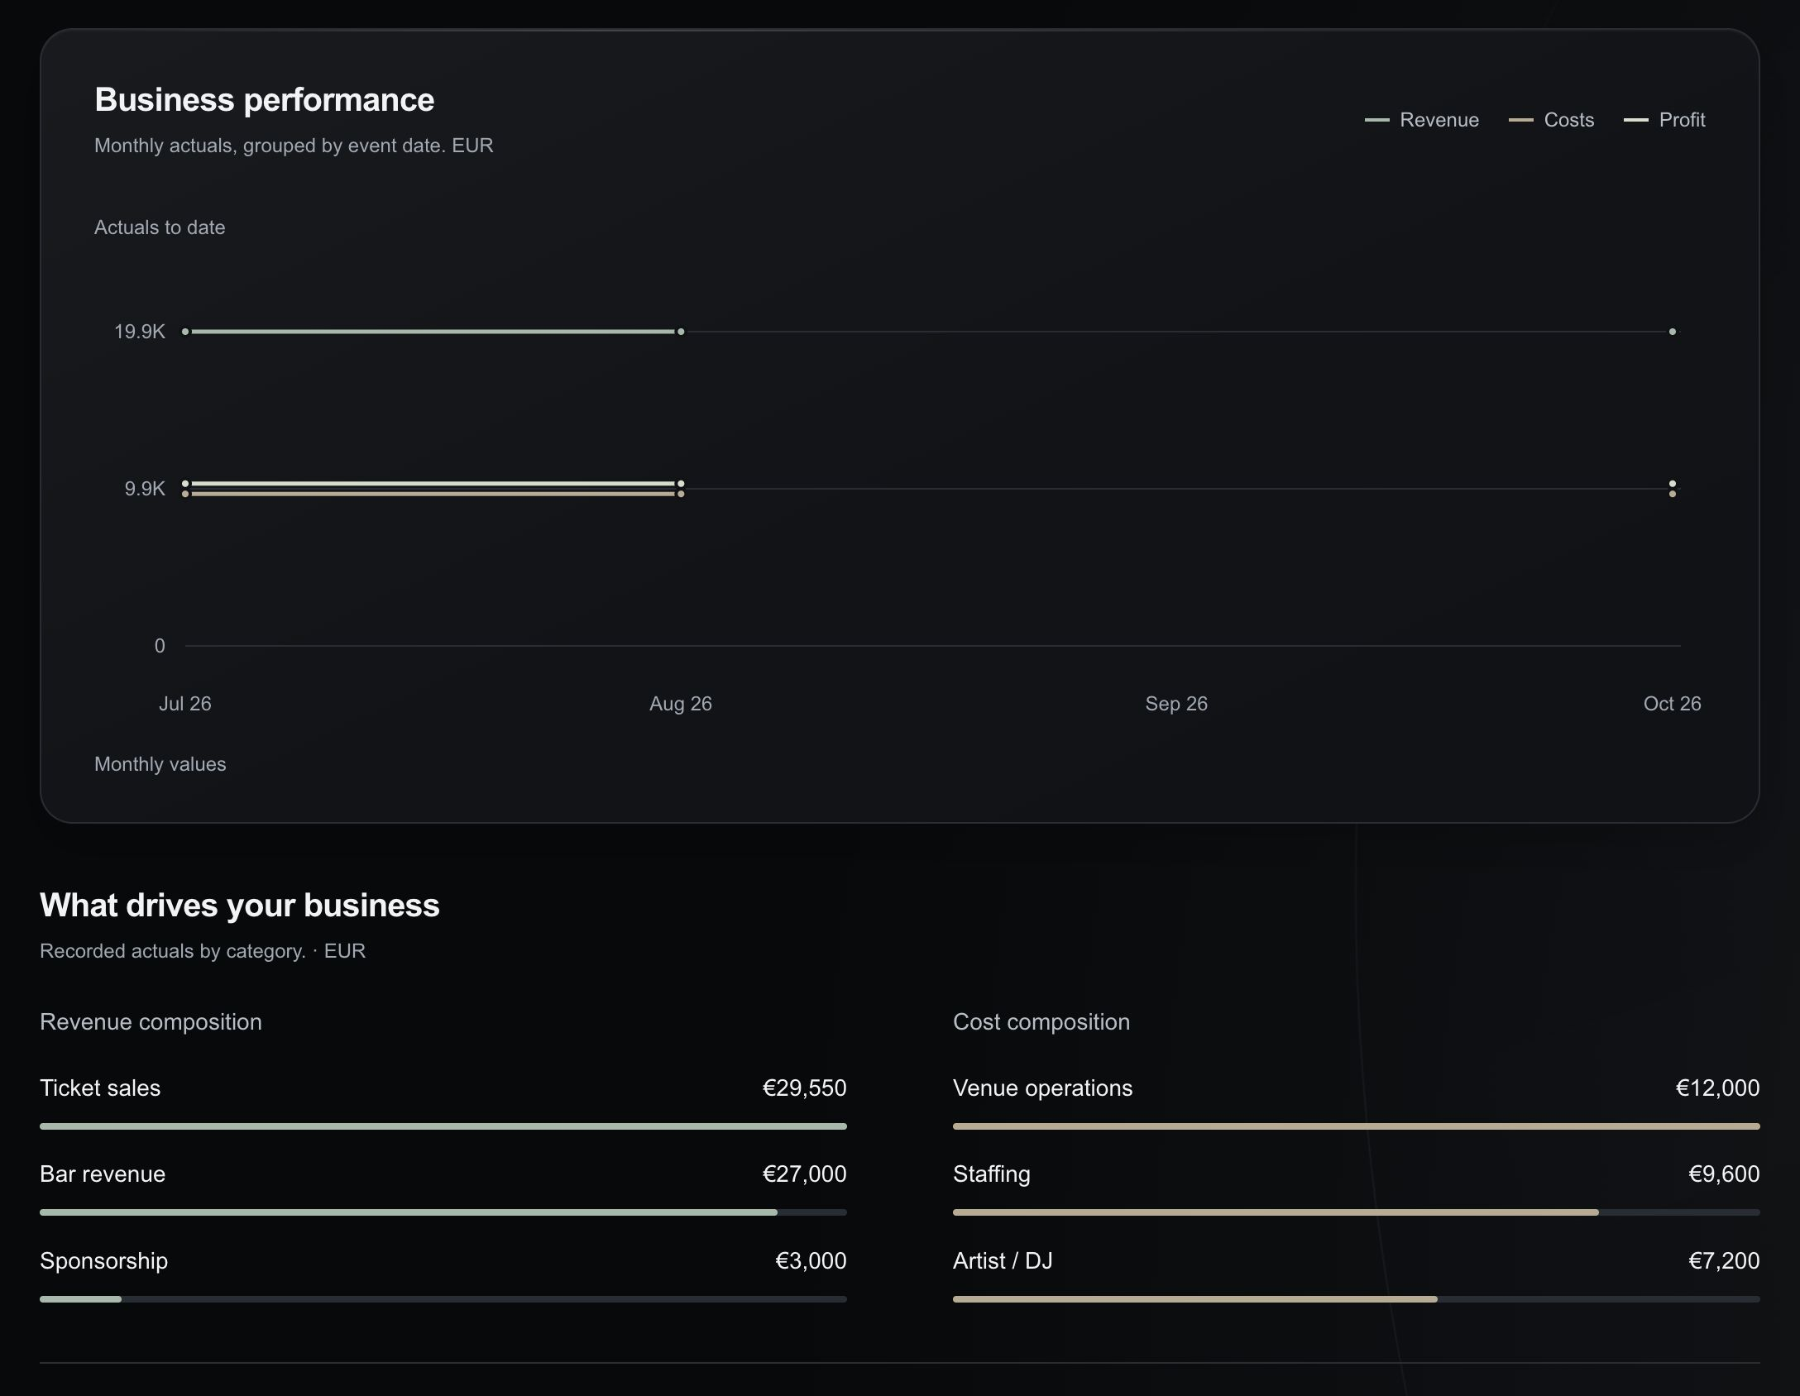Click the Bar revenue progress bar
The width and height of the screenshot is (1800, 1396).
pos(443,1212)
